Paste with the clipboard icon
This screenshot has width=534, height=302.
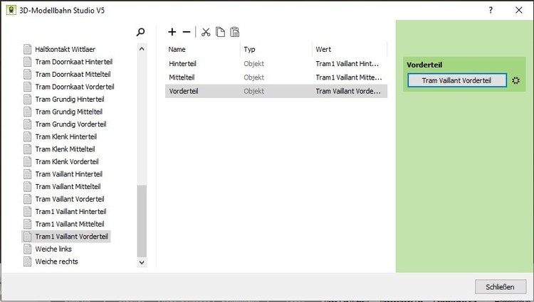click(235, 31)
